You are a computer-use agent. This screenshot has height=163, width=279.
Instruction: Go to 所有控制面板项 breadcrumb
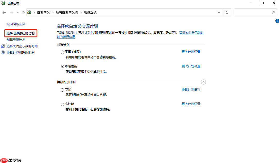click(67, 12)
